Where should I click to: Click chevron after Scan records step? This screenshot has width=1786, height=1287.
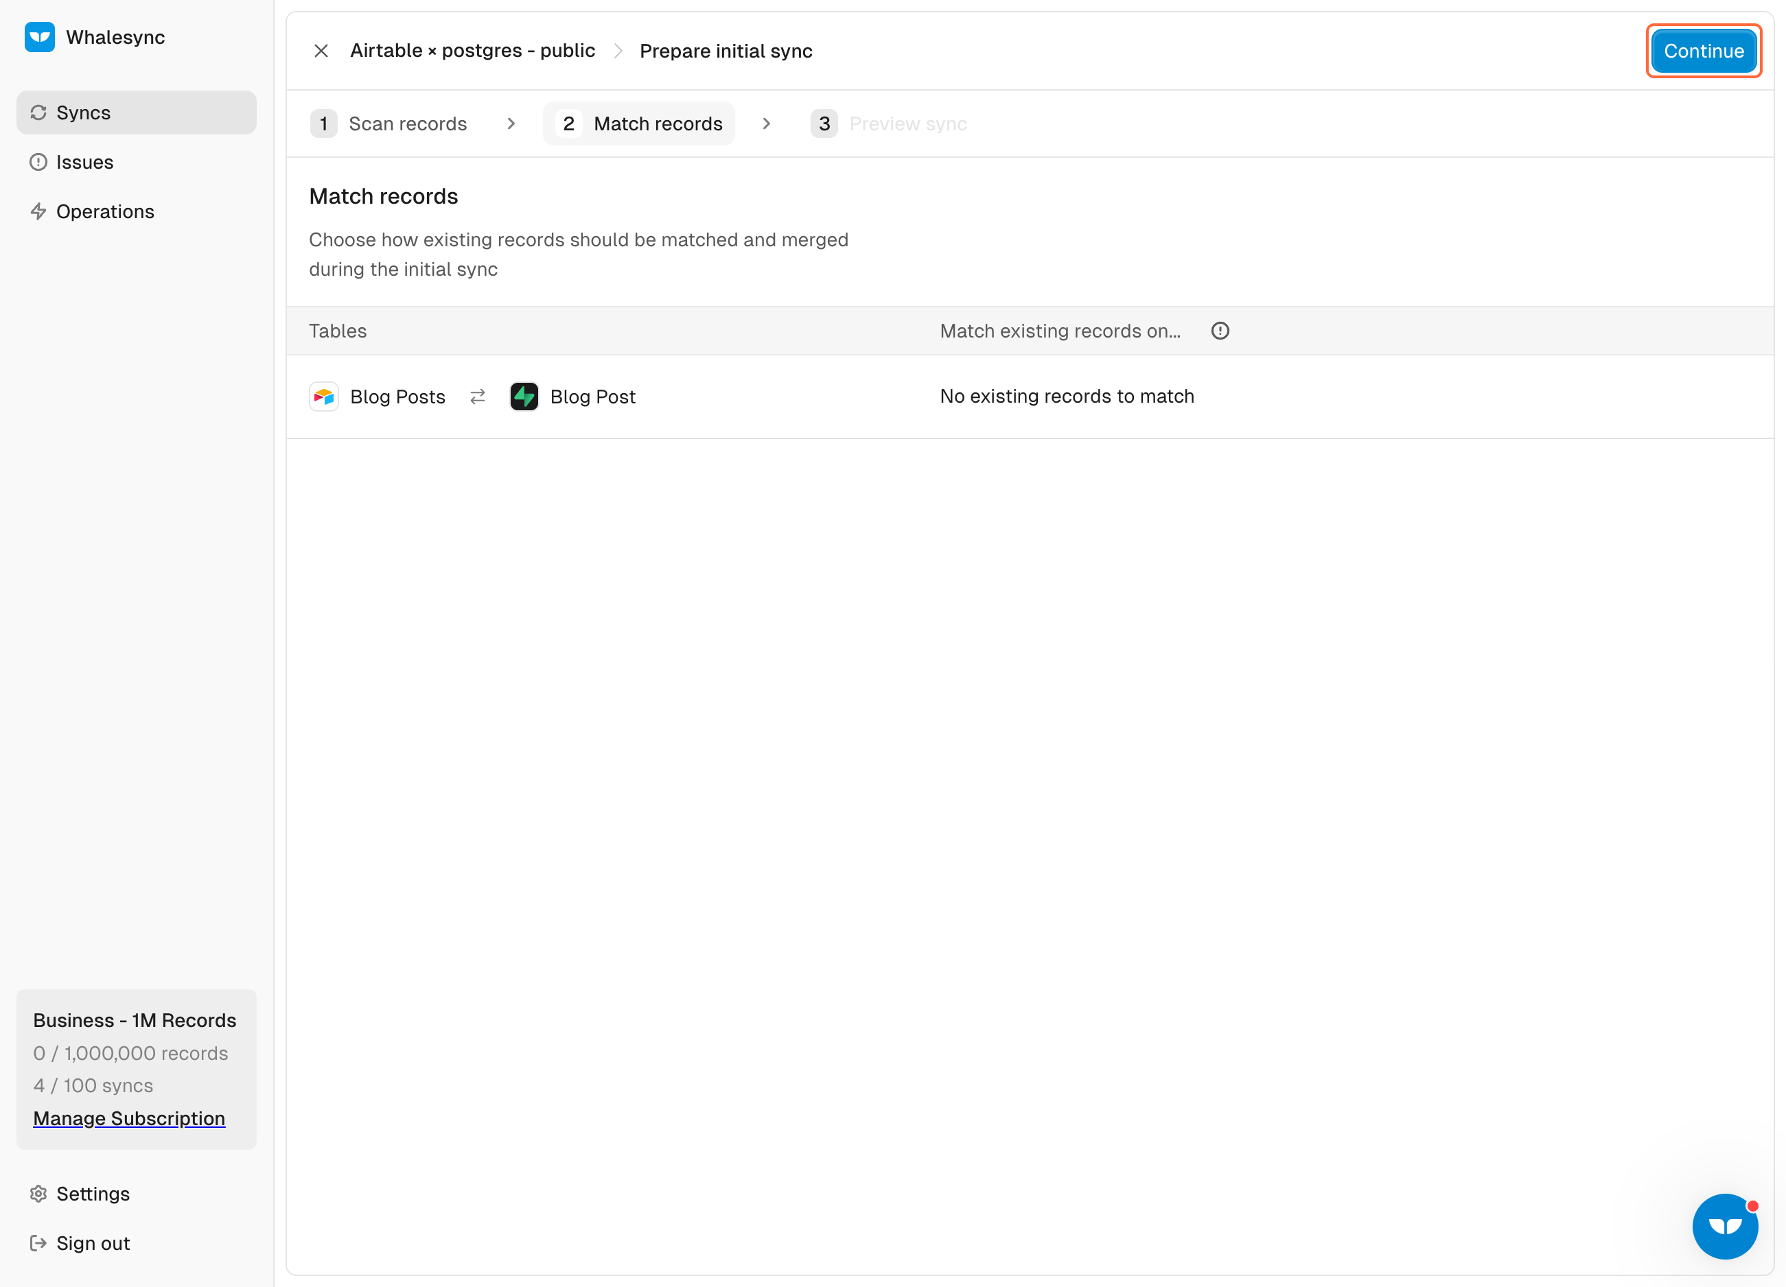511,123
